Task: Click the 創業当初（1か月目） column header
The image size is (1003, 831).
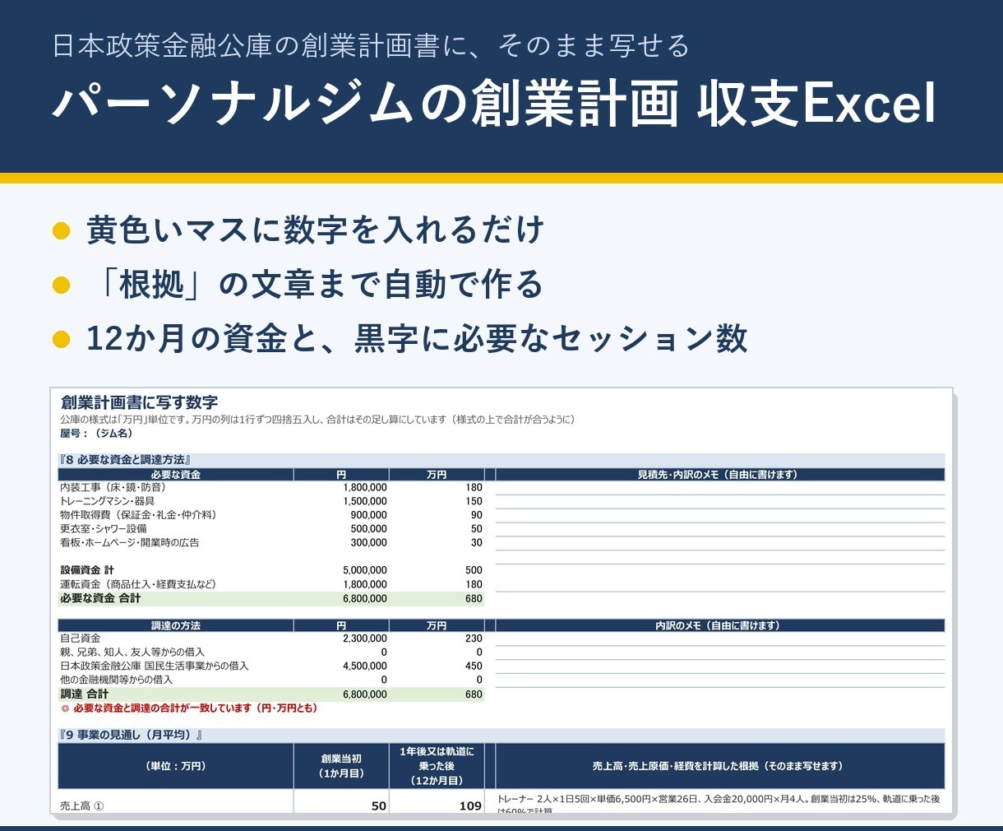Action: click(x=341, y=766)
